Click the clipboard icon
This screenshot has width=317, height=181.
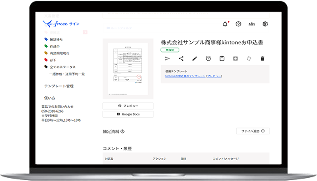click(222, 58)
